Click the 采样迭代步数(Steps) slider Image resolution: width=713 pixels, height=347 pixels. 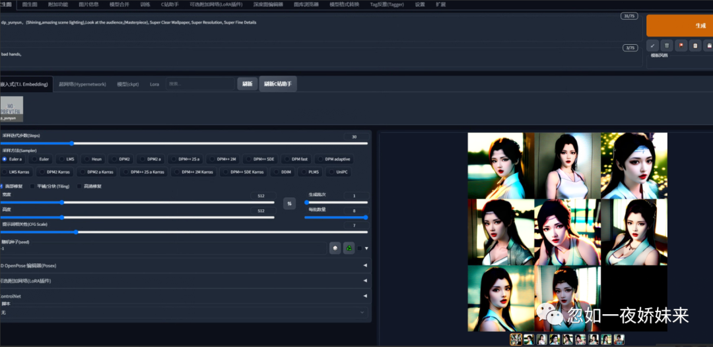pos(184,144)
